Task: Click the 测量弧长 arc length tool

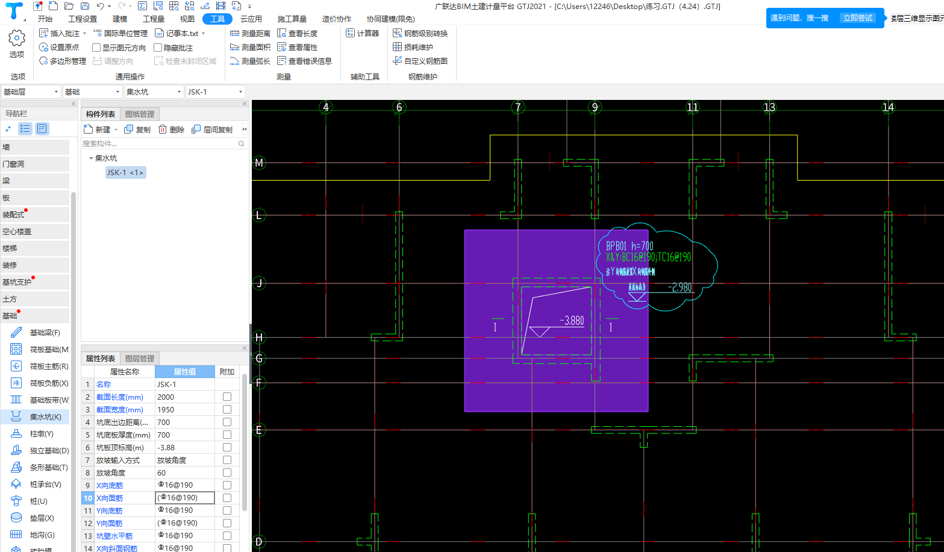Action: [x=250, y=61]
